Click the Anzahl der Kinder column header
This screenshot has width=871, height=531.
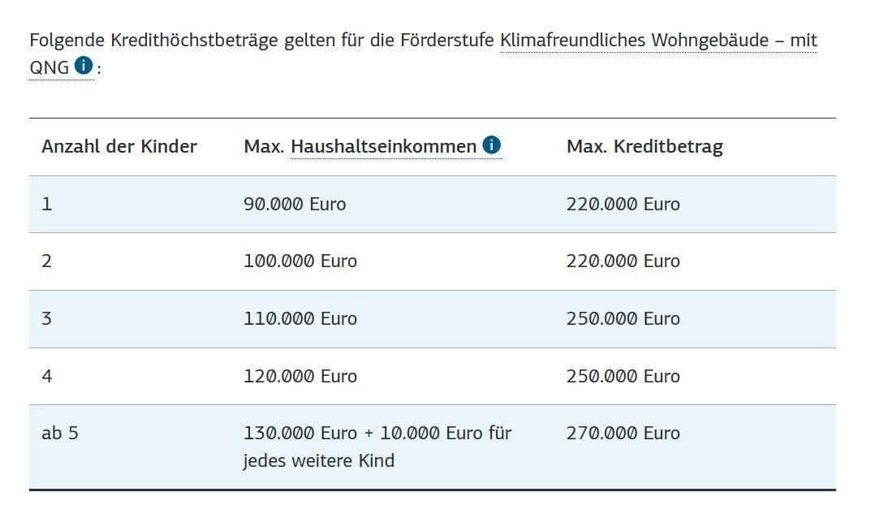(119, 147)
